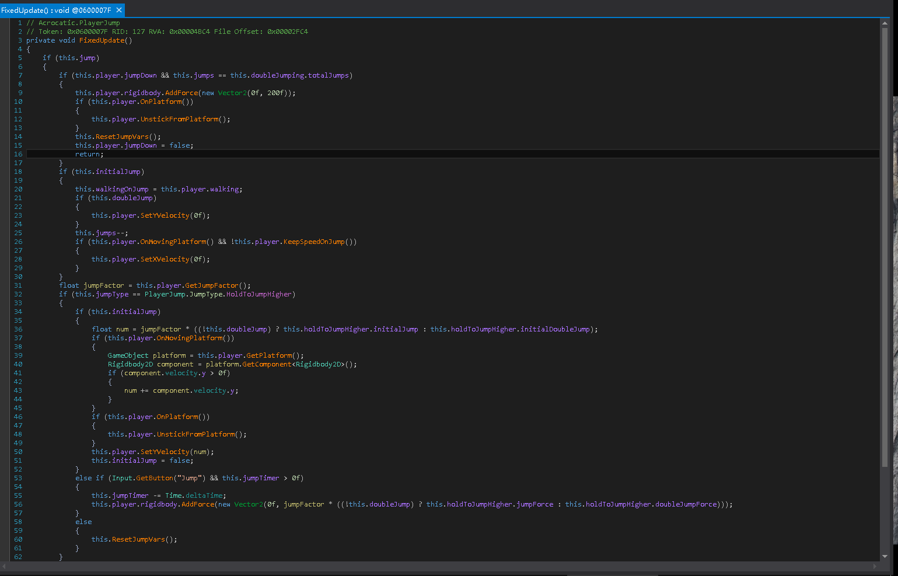Click line number 16 in the gutter
Viewport: 898px width, 576px height.
tap(18, 154)
